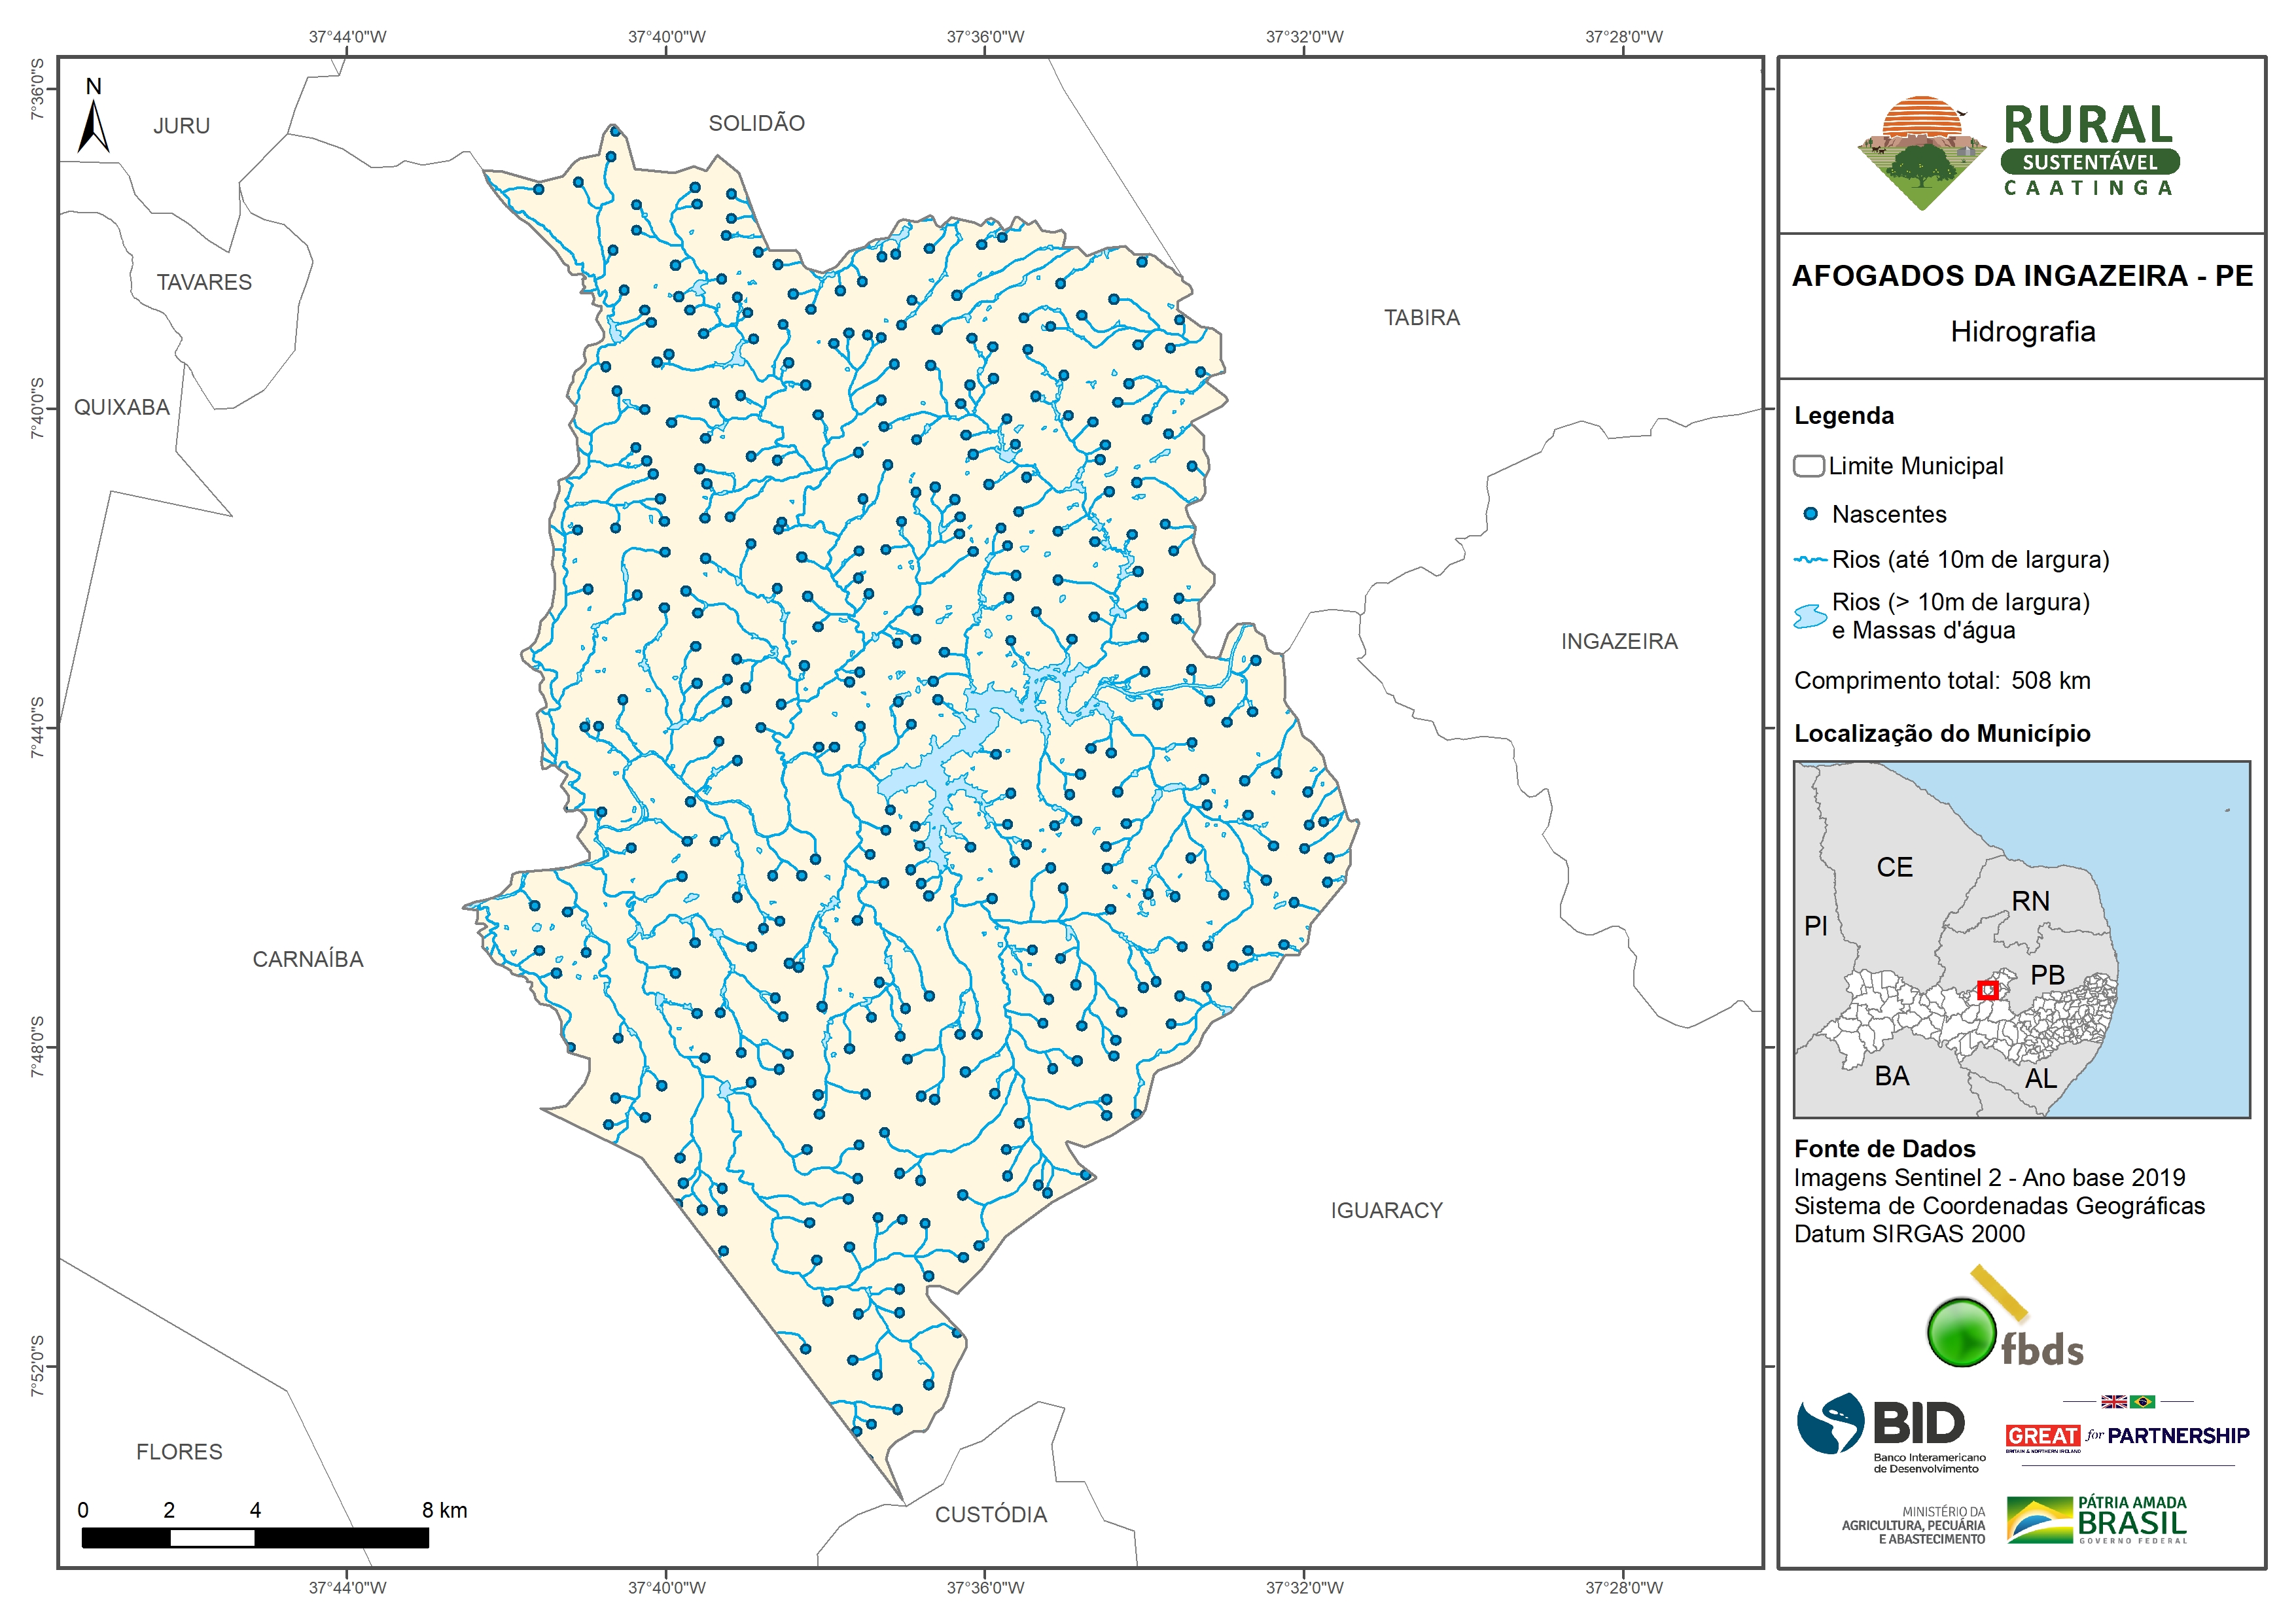
Task: Click the Rural Sustentável Caatinga logo
Action: click(x=2019, y=153)
